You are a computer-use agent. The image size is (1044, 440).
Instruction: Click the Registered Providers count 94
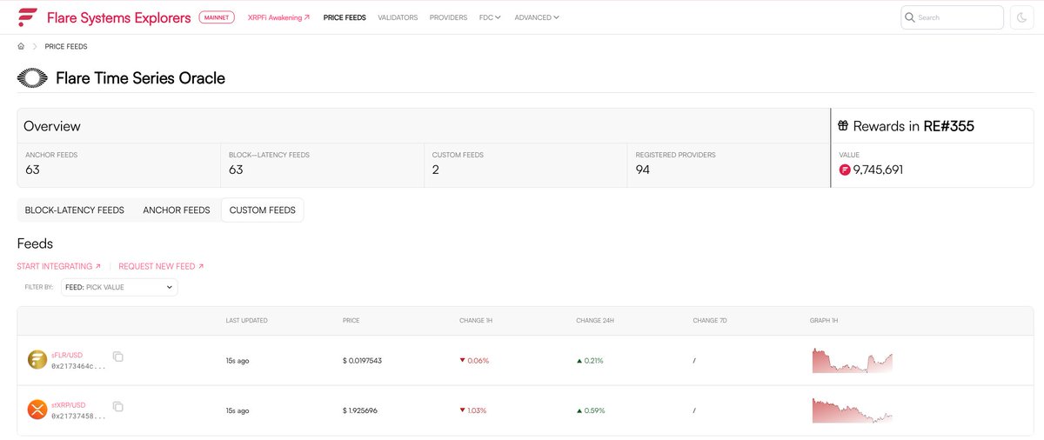pos(643,170)
